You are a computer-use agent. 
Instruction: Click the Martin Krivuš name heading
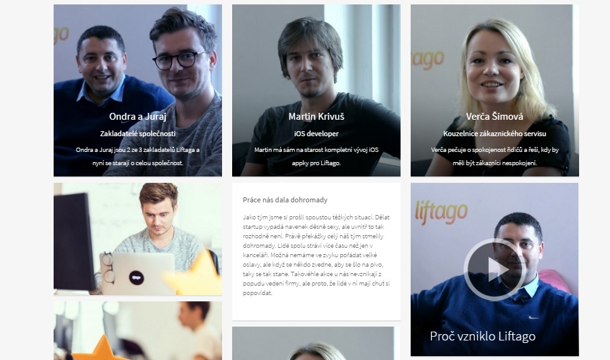pyautogui.click(x=316, y=116)
